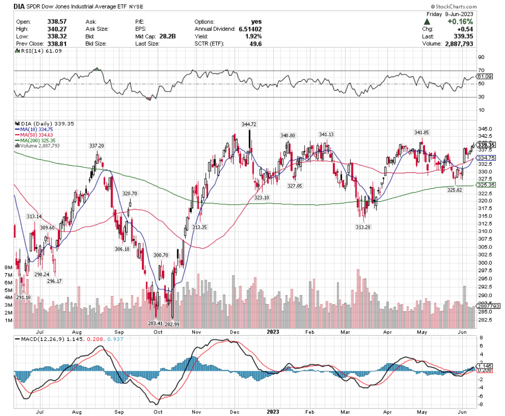Click the 344.72 peak price annotation
This screenshot has width=505, height=416.
[249, 124]
